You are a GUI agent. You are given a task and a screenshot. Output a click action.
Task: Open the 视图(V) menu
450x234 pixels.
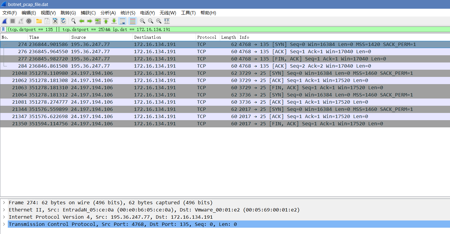[x=48, y=13]
